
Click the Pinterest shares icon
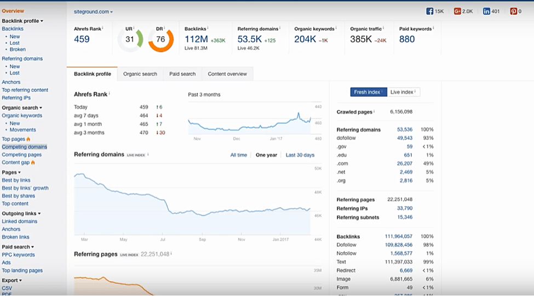pos(513,12)
